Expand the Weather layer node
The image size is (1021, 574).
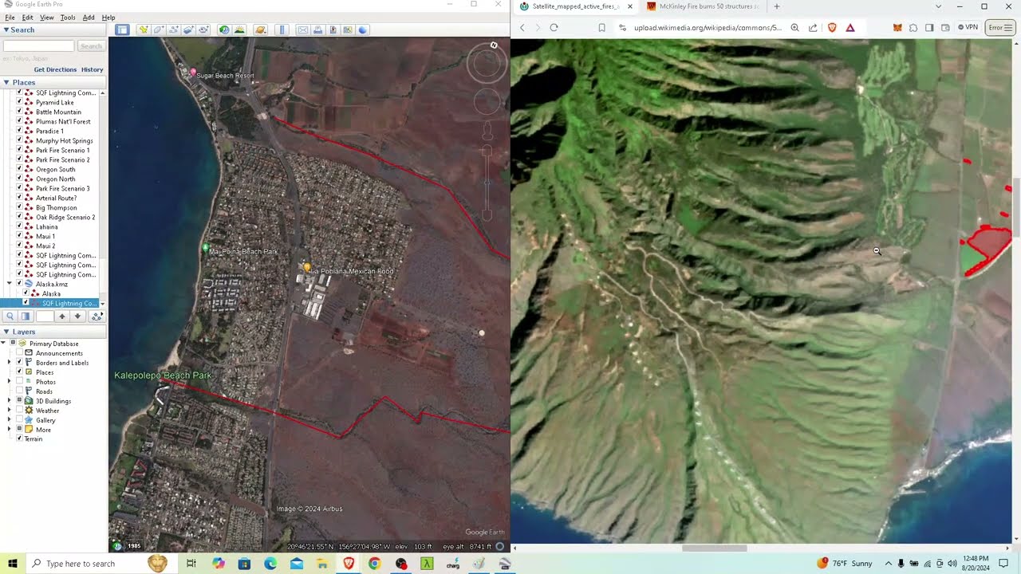(x=10, y=411)
